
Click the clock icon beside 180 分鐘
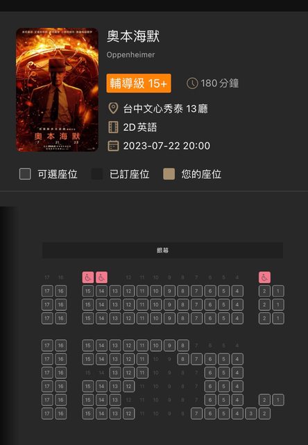(x=192, y=83)
